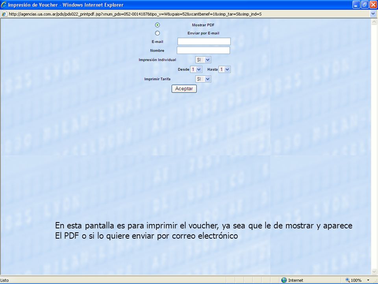Image resolution: width=378 pixels, height=284 pixels.
Task: Click the scroll up arrow
Action: [374, 22]
